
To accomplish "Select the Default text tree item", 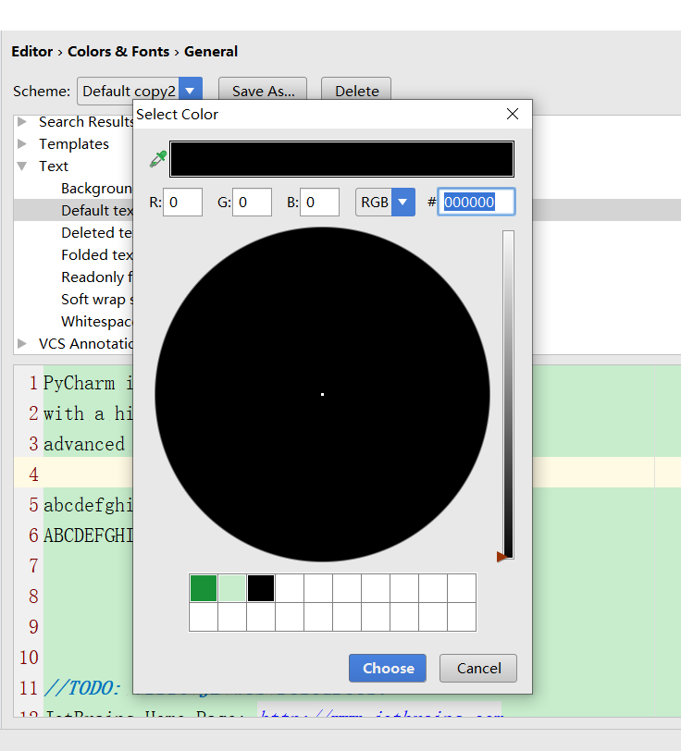I will tap(97, 210).
